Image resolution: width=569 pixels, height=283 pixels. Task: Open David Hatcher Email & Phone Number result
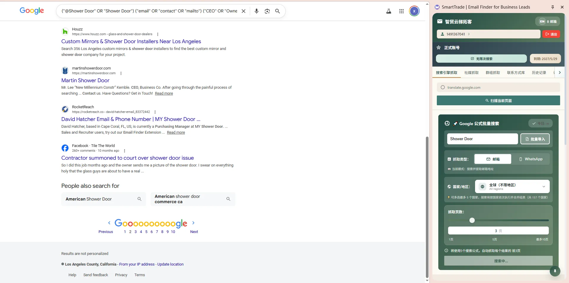point(131,119)
